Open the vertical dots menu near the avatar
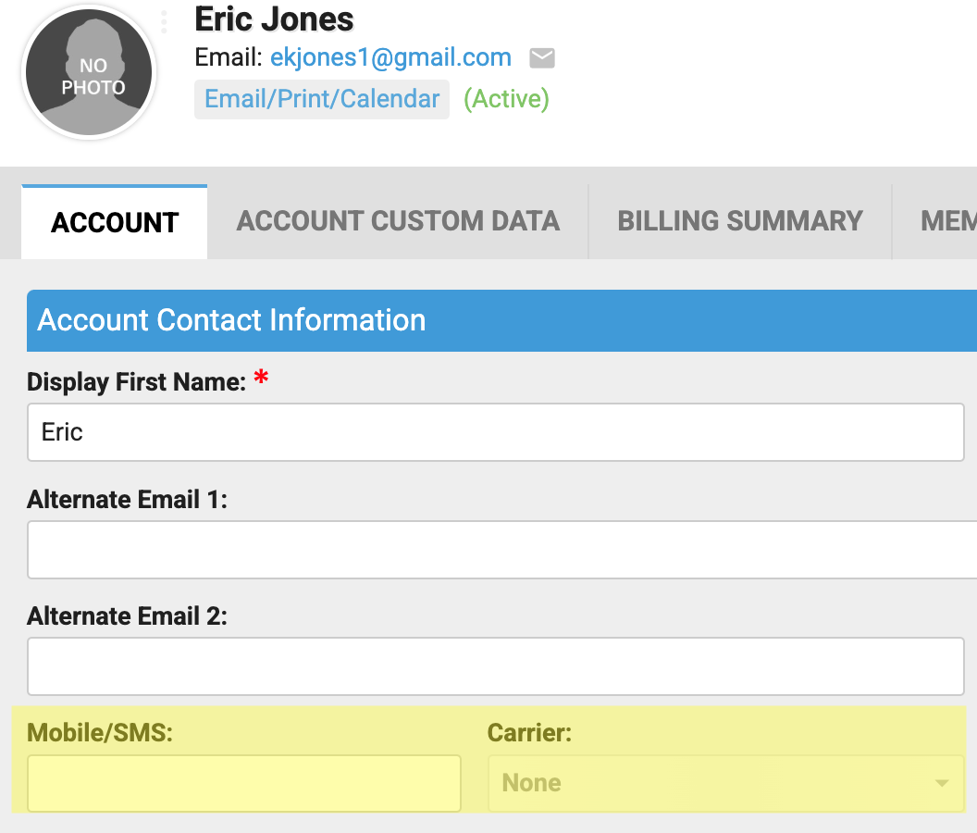977x833 pixels. point(164,21)
